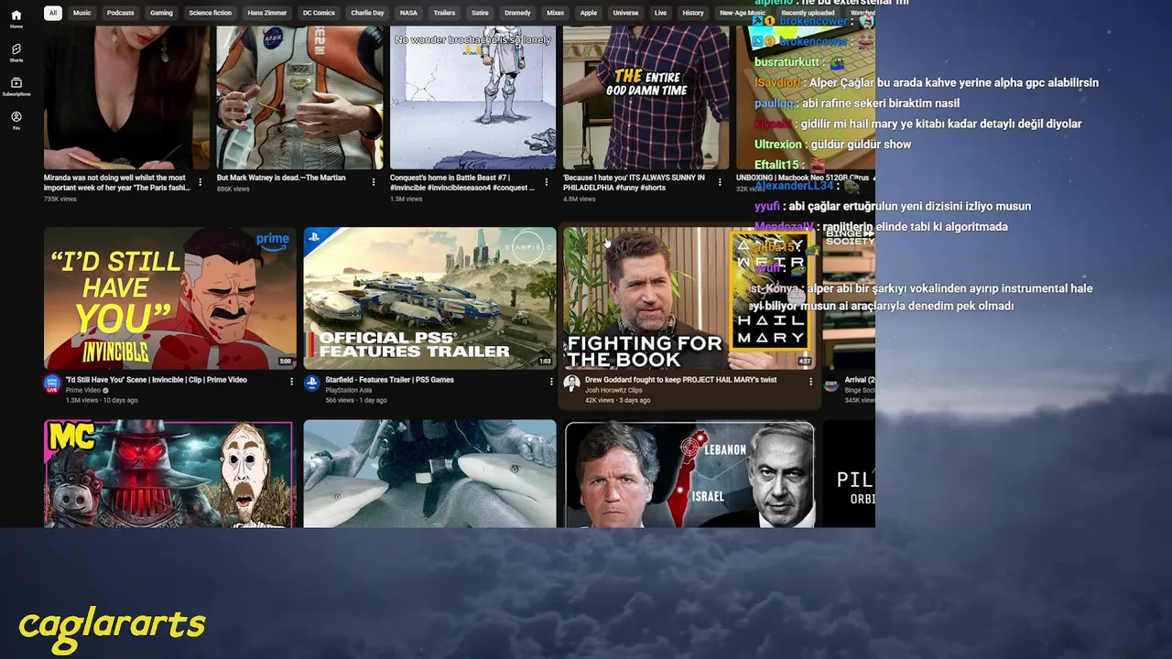Open "Drew Goddard fought to keep PROJECT HAIL MARY's twist" title
Viewport: 1172px width, 659px height.
pos(680,380)
